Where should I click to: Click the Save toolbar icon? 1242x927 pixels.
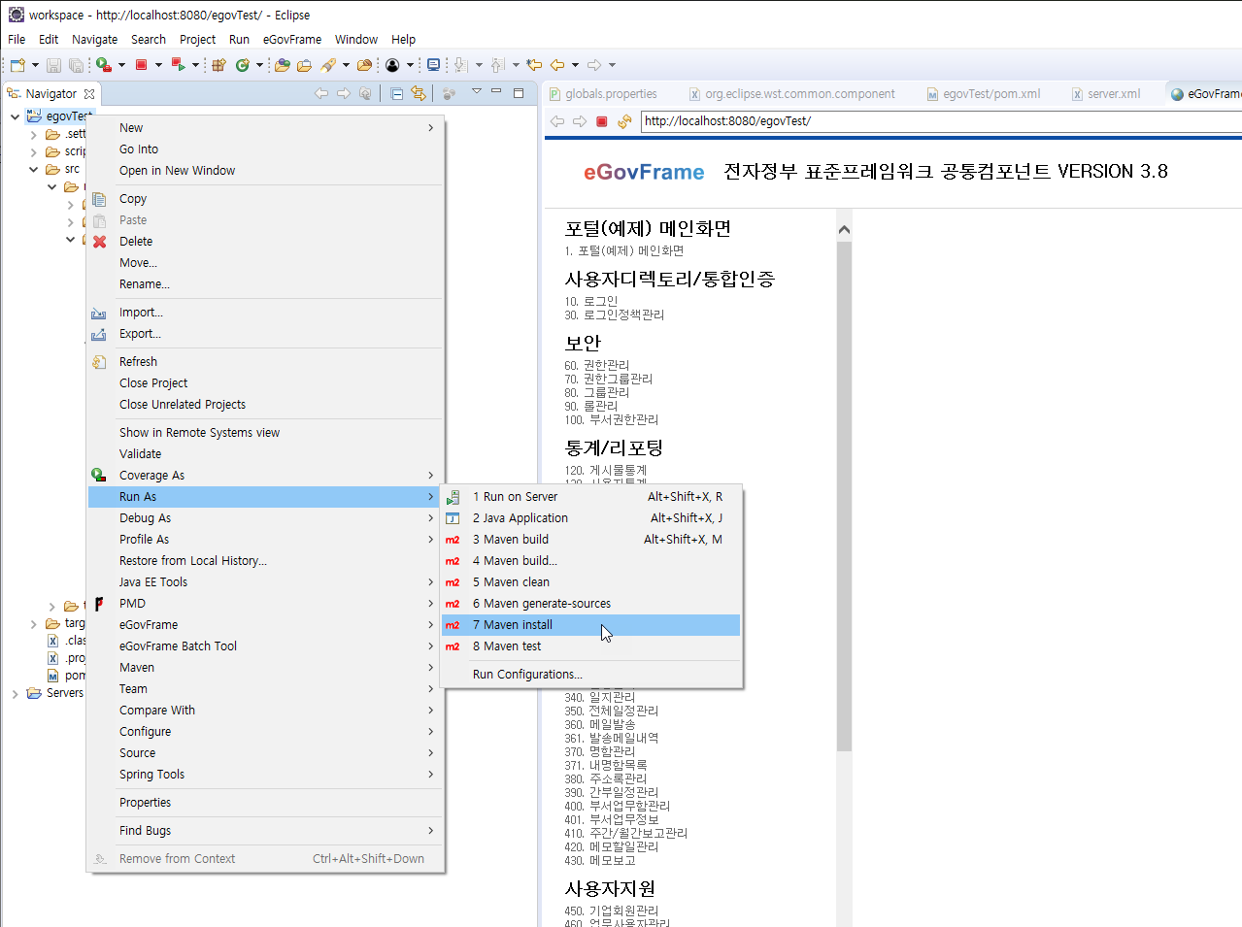point(53,65)
